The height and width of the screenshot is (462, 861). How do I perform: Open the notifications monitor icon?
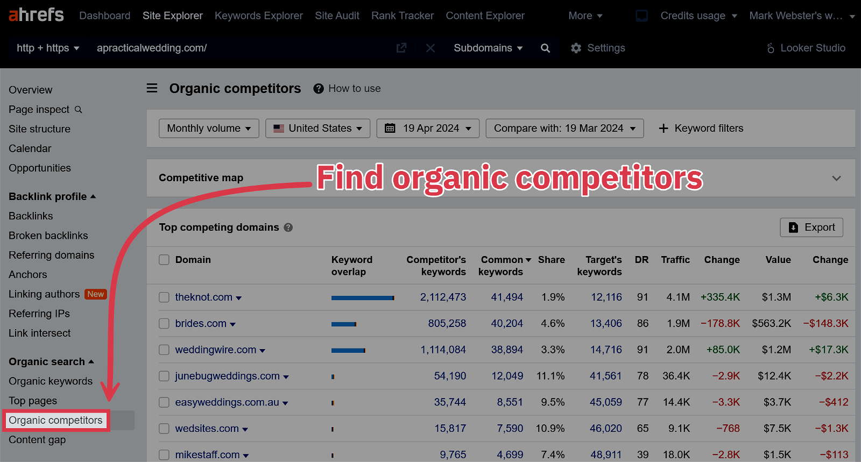coord(642,16)
